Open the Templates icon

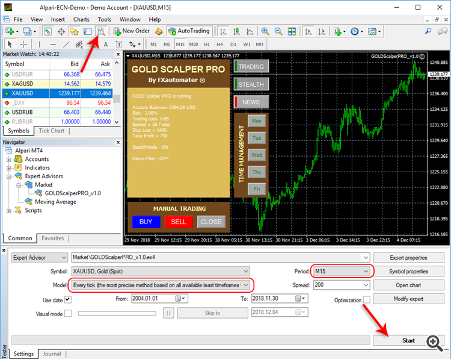coord(372,31)
